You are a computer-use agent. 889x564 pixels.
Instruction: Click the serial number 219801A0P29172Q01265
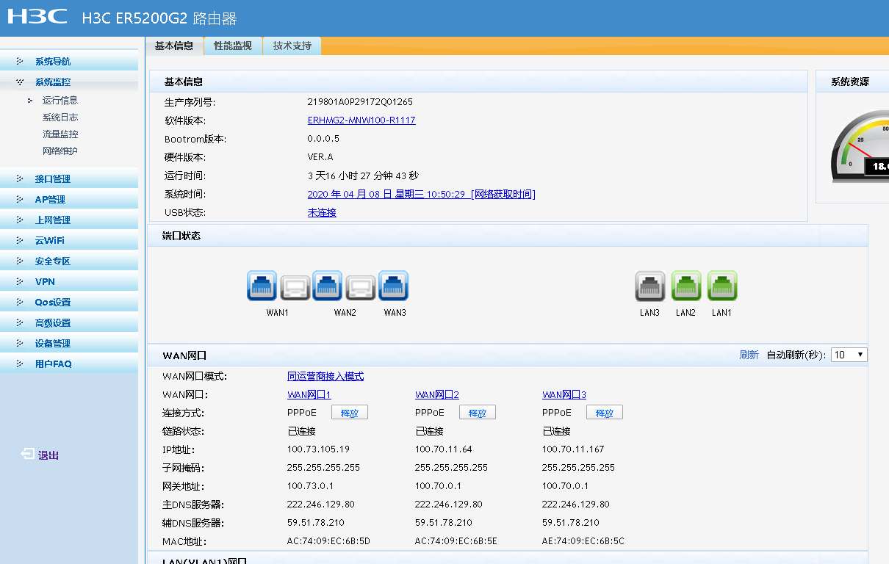[360, 102]
